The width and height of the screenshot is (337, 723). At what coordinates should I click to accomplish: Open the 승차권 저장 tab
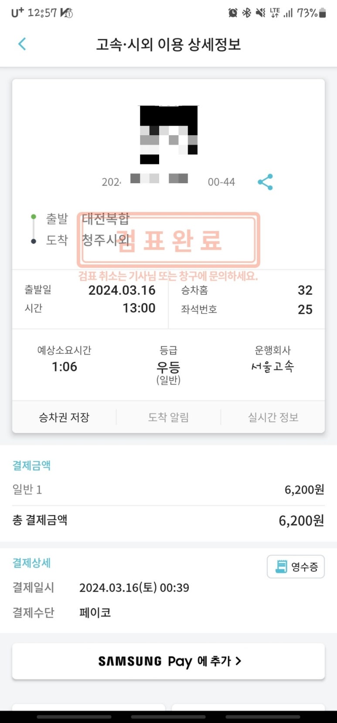[x=64, y=417]
